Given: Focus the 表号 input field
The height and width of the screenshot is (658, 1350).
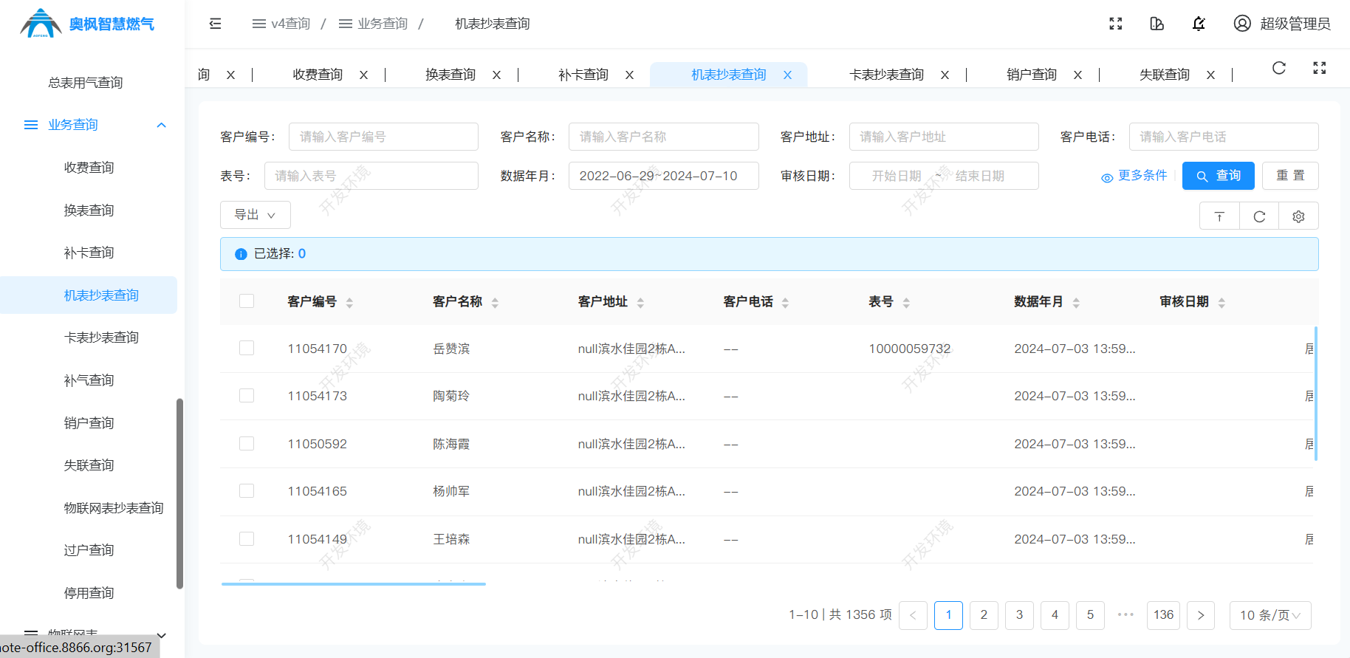Looking at the screenshot, I should [371, 176].
